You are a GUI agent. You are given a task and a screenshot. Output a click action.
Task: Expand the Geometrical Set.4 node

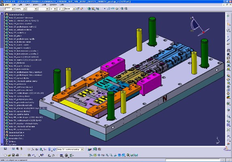[x=4, y=132]
